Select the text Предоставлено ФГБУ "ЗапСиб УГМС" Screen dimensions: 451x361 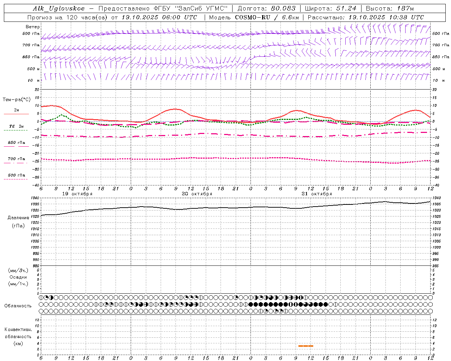point(163,9)
